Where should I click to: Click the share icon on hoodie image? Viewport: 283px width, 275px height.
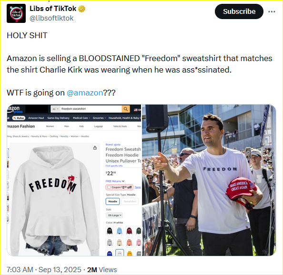pos(95,148)
